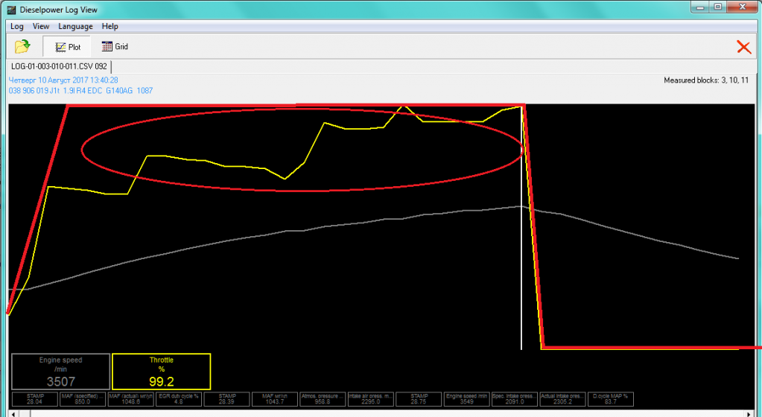The height and width of the screenshot is (417, 762).
Task: Select the LOG-01-003-010-011.CSV tab
Action: coord(59,66)
